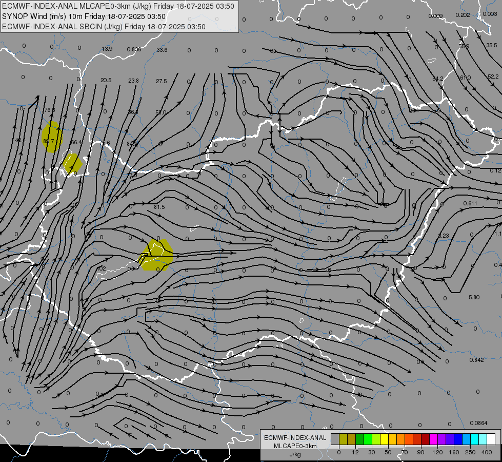The height and width of the screenshot is (462, 502).
Task: Click the map value 27.5
Action: 162,82
